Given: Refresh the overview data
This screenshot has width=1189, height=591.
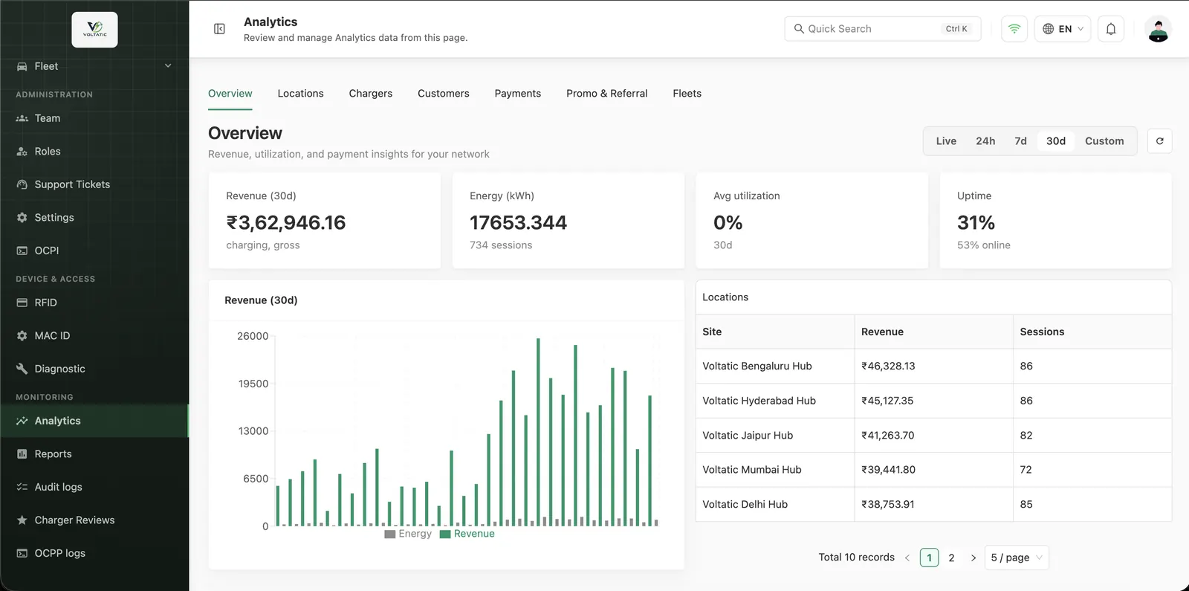Looking at the screenshot, I should (x=1160, y=141).
